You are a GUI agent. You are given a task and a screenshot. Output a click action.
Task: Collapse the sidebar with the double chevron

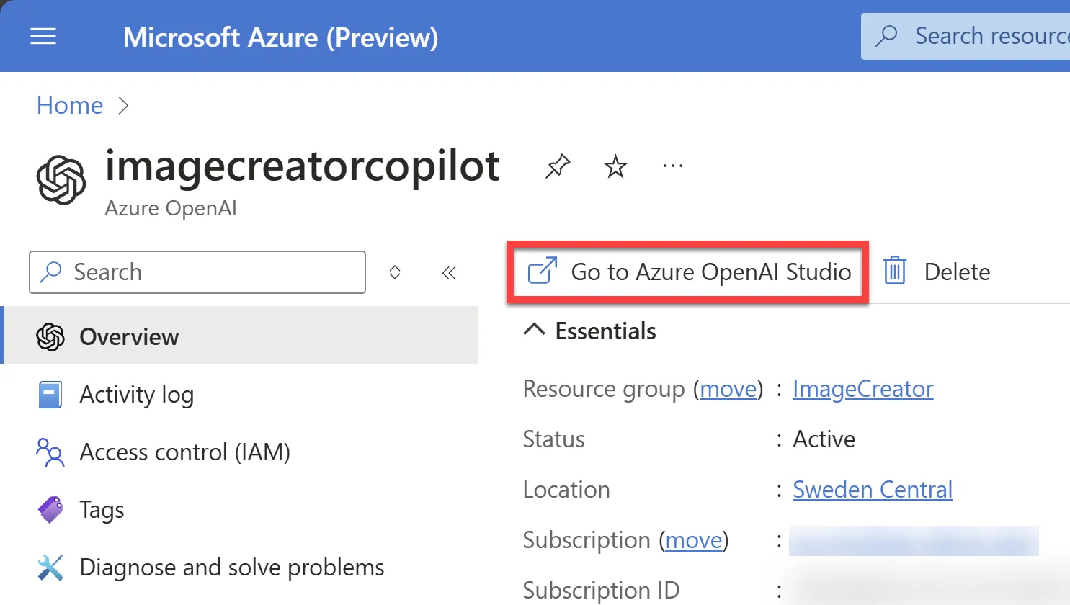tap(449, 272)
